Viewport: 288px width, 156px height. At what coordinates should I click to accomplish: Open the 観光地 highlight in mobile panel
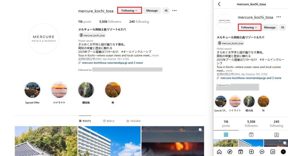pos(249,101)
